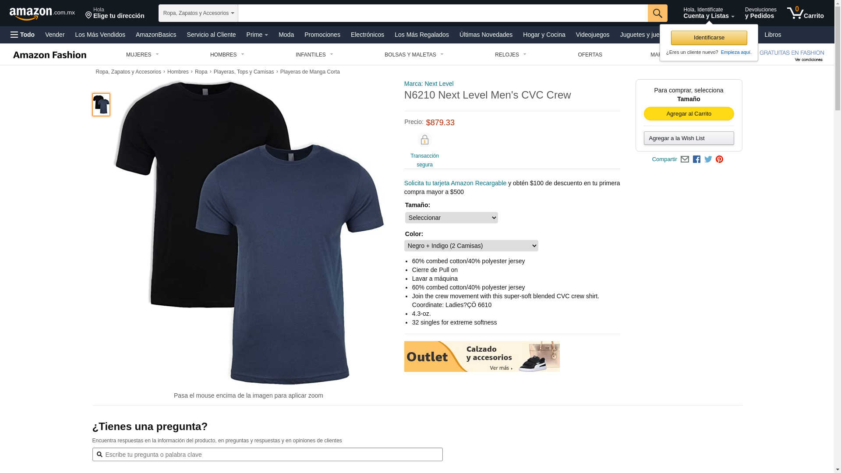
Task: Click the magnifying glass search button
Action: 657,13
